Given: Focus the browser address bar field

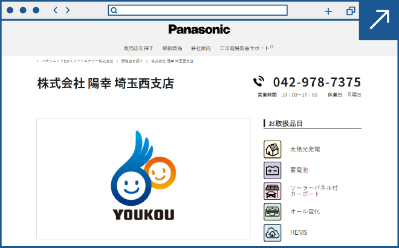Looking at the screenshot, I should pyautogui.click(x=198, y=10).
